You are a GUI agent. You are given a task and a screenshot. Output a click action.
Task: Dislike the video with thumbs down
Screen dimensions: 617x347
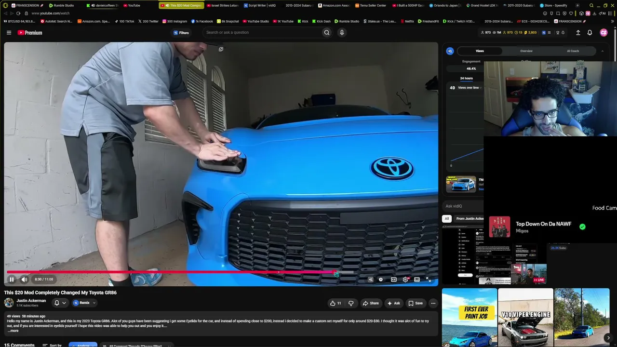tap(351, 303)
